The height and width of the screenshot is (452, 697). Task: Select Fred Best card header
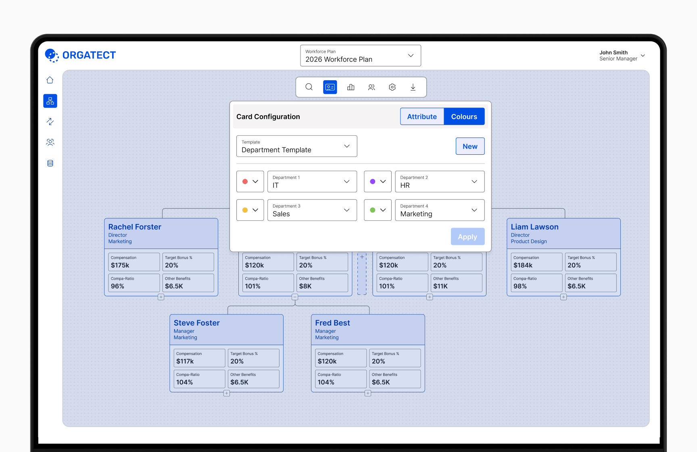368,330
